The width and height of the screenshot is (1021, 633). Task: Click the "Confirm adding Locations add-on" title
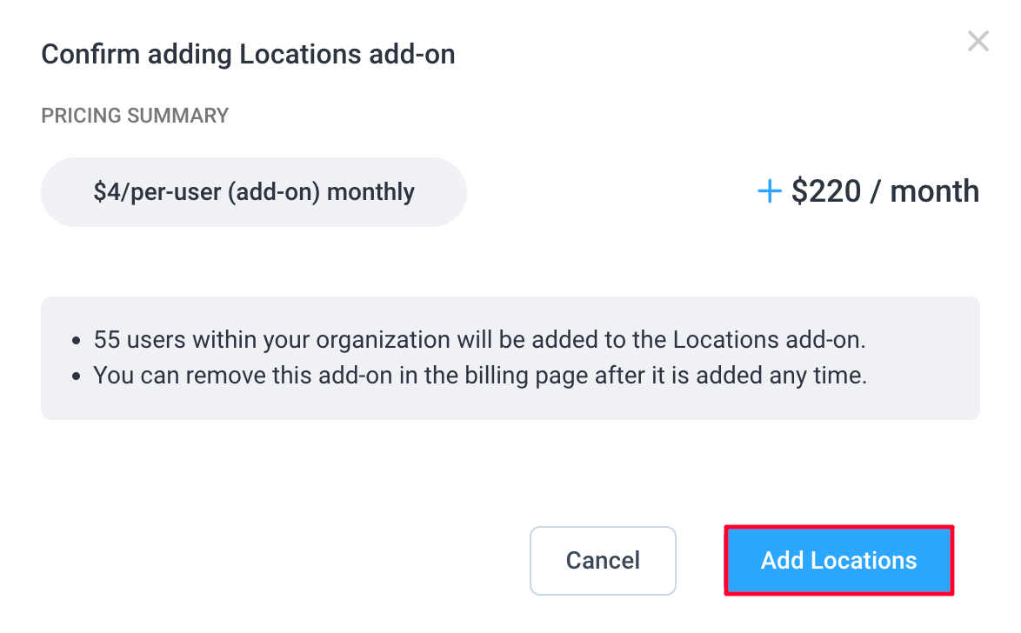click(248, 55)
